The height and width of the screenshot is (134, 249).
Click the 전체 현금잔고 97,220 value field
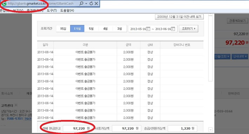(78, 128)
